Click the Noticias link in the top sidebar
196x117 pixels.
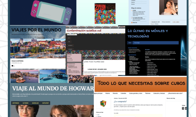133,2
